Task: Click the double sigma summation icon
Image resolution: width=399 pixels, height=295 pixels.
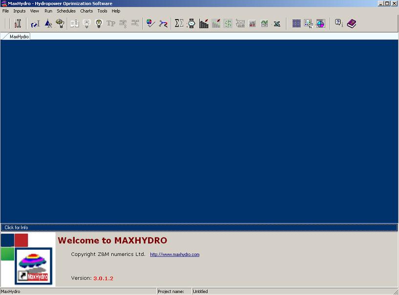Action: (179, 23)
